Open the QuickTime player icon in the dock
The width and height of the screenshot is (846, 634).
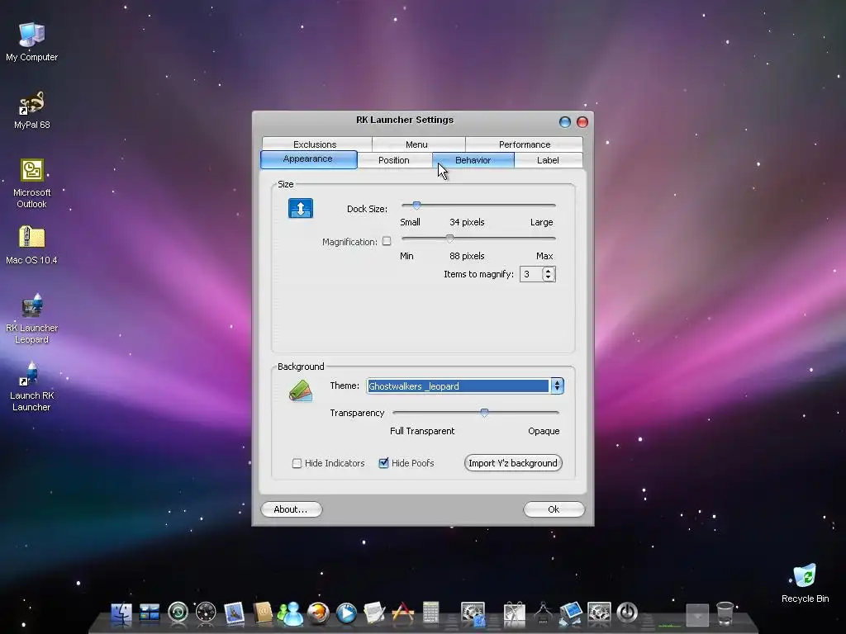pos(346,613)
